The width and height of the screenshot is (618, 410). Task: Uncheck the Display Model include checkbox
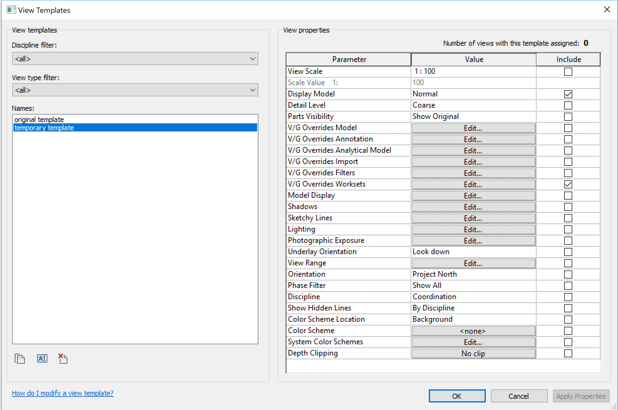pos(568,94)
